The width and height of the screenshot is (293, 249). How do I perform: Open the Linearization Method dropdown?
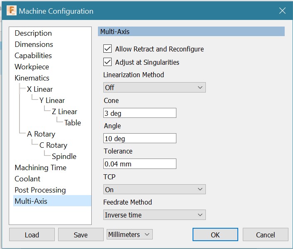(154, 88)
